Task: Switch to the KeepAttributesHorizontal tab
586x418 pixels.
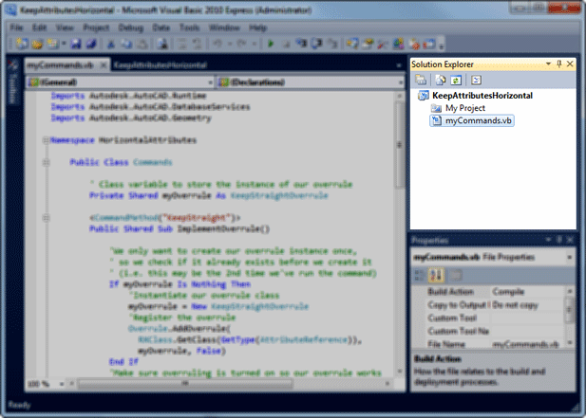Action: tap(156, 65)
